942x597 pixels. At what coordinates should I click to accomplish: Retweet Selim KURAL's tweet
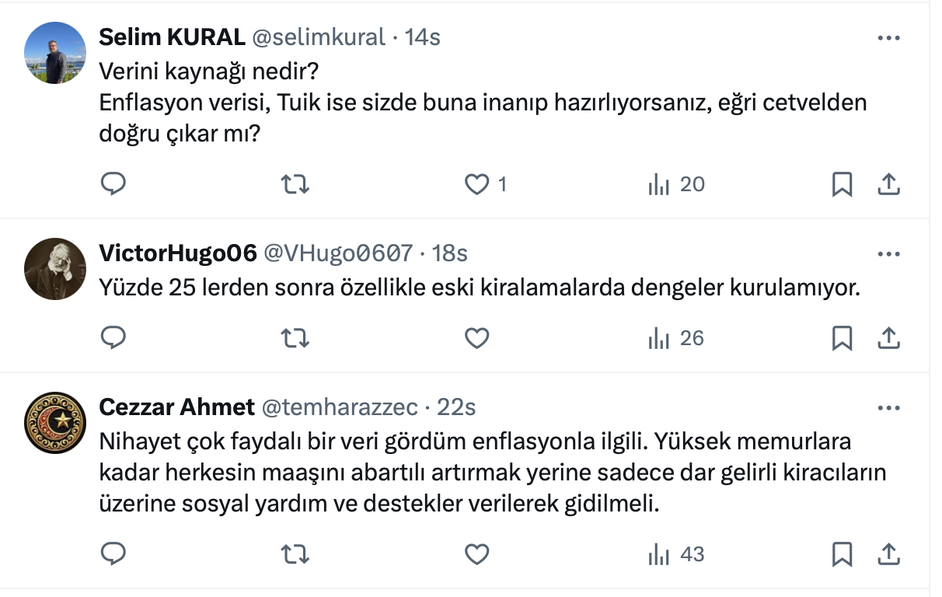point(295,184)
